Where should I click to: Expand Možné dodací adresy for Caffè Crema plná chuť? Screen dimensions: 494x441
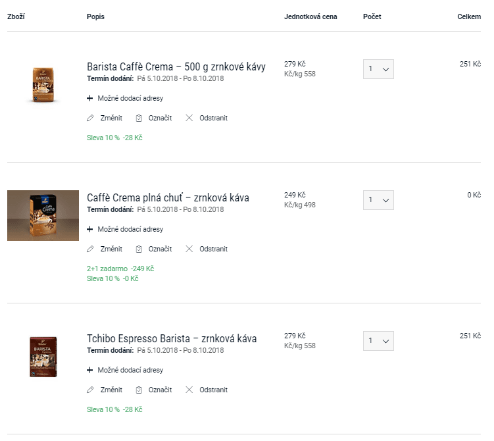point(125,229)
